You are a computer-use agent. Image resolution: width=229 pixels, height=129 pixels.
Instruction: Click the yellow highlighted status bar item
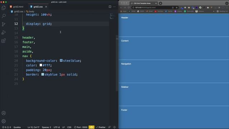click(x=92, y=127)
